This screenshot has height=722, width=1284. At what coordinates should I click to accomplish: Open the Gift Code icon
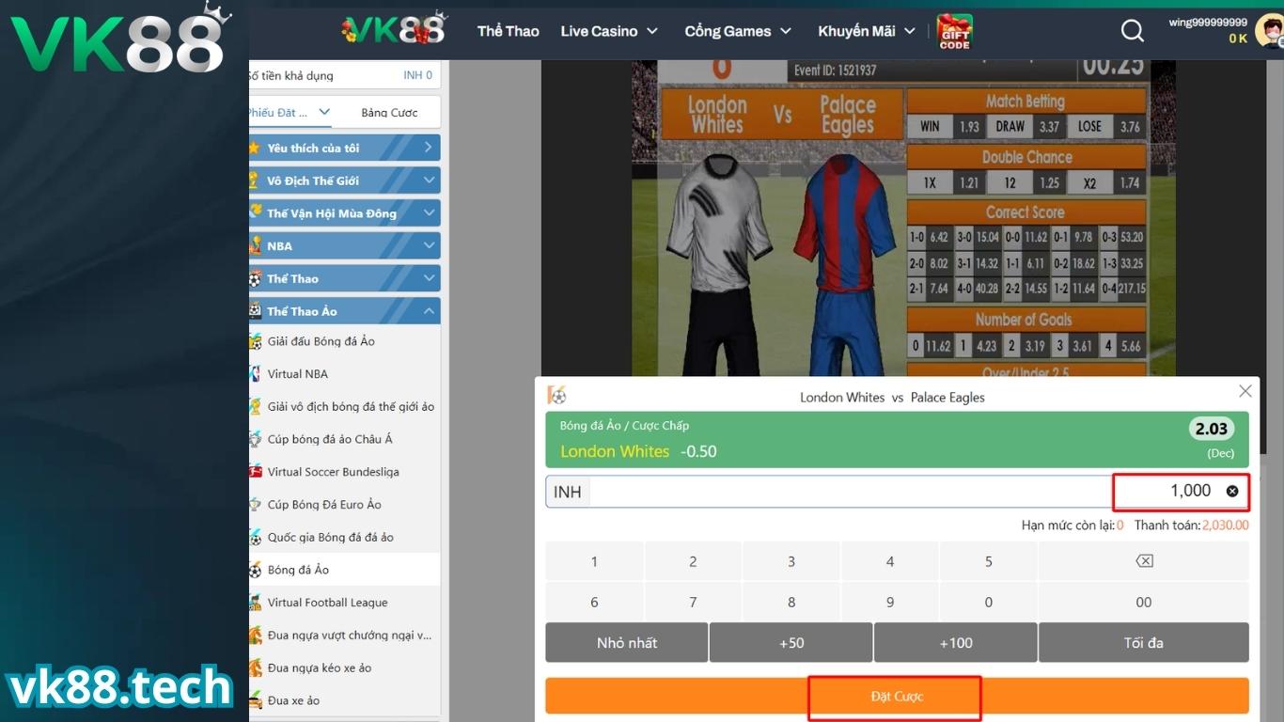(x=954, y=31)
